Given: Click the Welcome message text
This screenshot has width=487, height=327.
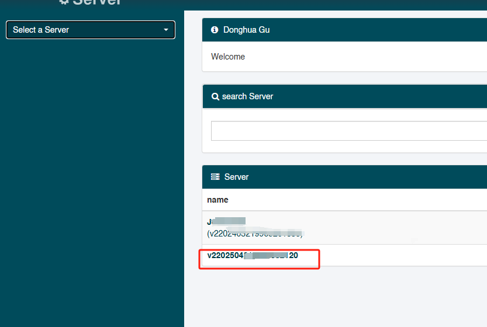Looking at the screenshot, I should click(x=228, y=57).
